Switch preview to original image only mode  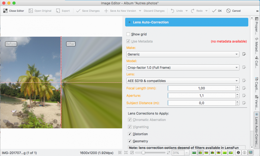(194, 152)
